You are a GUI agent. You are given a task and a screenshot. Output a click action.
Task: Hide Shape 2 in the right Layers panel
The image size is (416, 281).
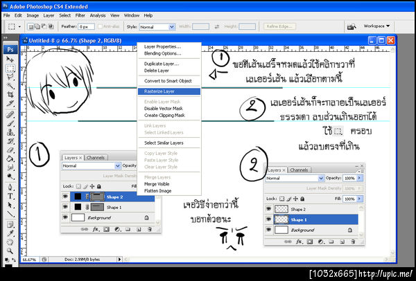click(268, 209)
